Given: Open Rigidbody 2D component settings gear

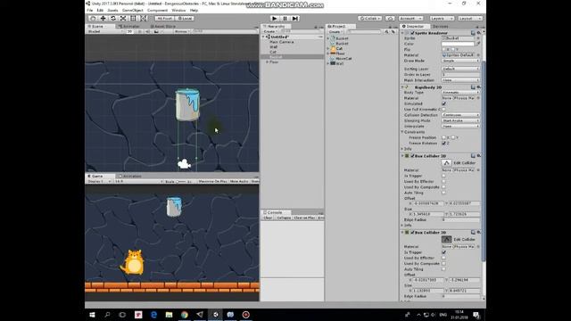Looking at the screenshot, I should click(479, 87).
